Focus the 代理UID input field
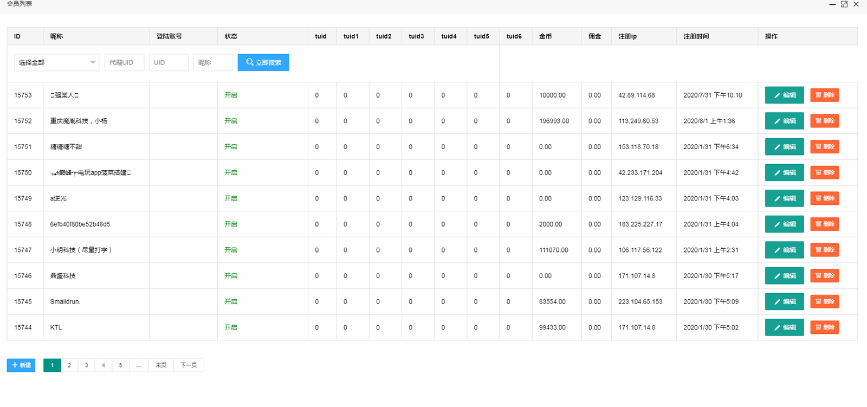Screen dimensions: 867x407 tap(124, 62)
